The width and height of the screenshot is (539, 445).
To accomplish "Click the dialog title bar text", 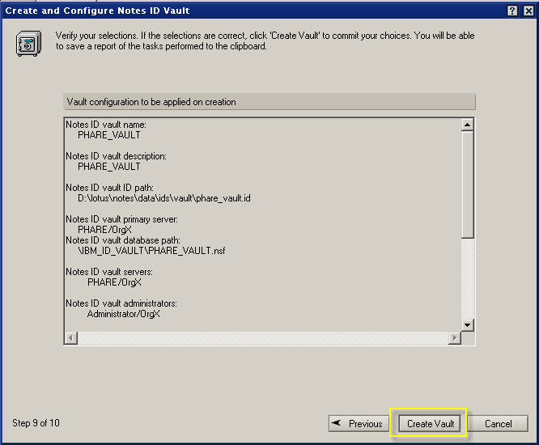I will pos(97,11).
